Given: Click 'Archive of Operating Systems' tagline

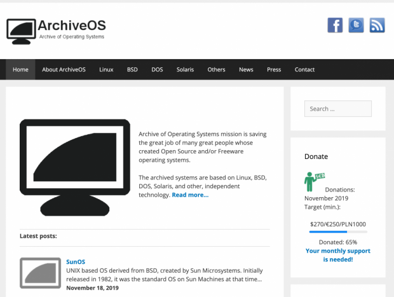Looking at the screenshot, I should (x=72, y=37).
